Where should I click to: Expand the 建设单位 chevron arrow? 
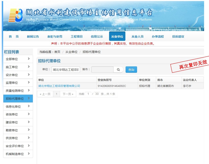[x=29, y=122]
